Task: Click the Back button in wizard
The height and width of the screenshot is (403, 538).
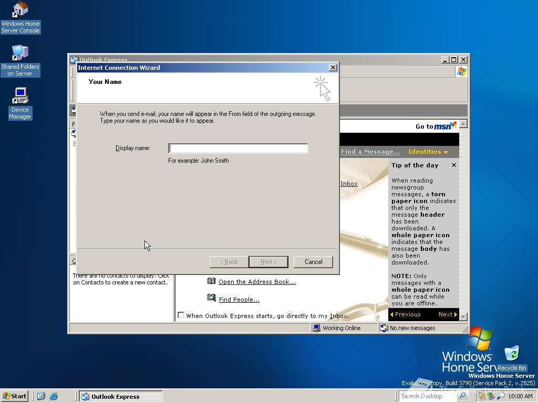Action: click(x=229, y=262)
